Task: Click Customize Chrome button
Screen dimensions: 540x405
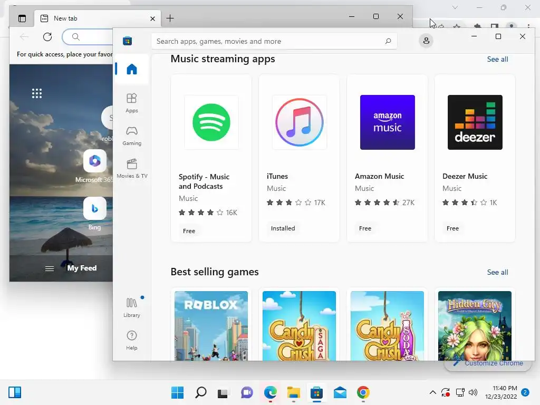Action: (x=488, y=364)
